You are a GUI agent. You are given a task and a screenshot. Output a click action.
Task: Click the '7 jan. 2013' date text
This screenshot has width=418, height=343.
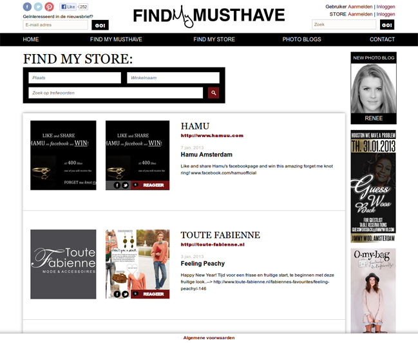(192, 147)
